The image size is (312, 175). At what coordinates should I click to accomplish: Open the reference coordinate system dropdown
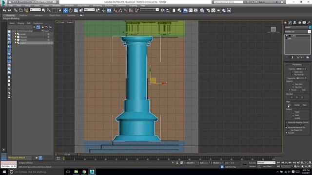pos(89,10)
